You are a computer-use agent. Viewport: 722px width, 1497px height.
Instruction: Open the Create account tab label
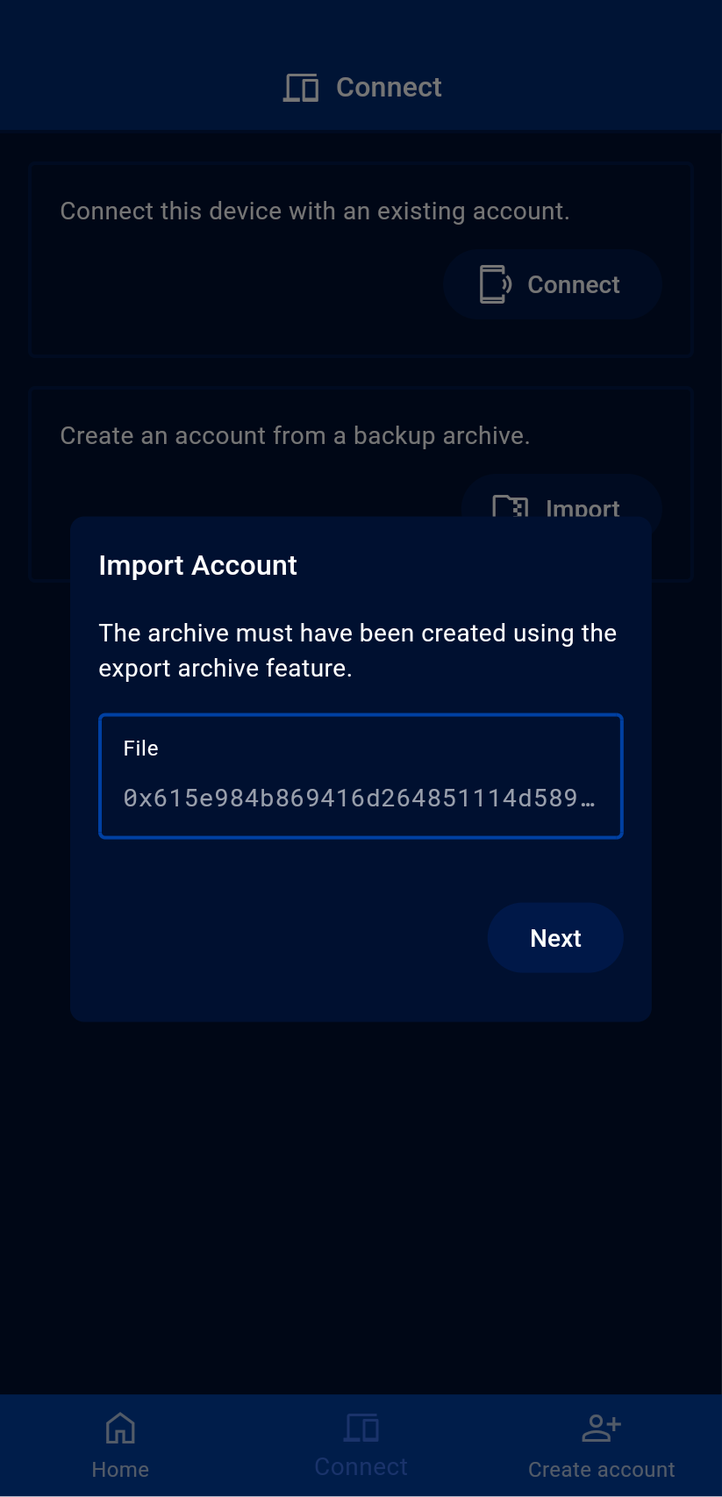(x=601, y=1469)
